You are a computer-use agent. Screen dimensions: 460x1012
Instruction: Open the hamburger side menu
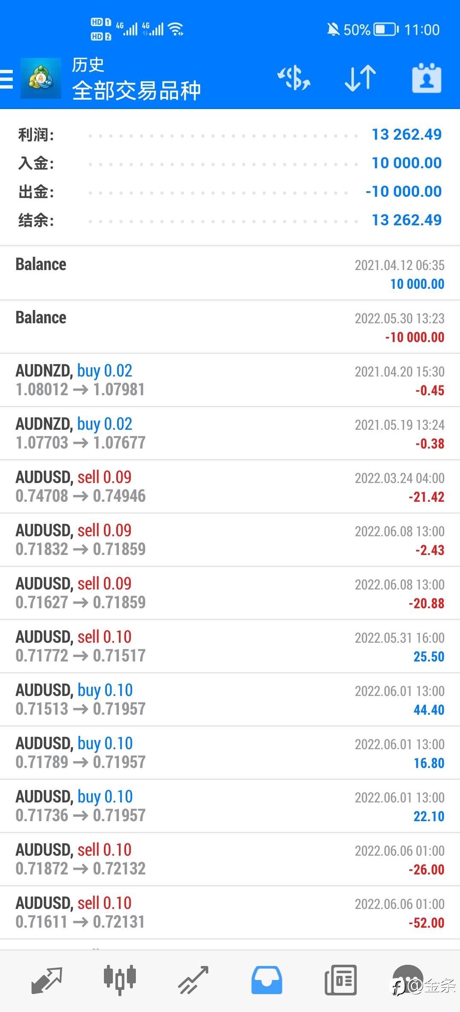pyautogui.click(x=7, y=79)
